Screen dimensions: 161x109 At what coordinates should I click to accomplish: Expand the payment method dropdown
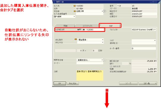[103, 42]
